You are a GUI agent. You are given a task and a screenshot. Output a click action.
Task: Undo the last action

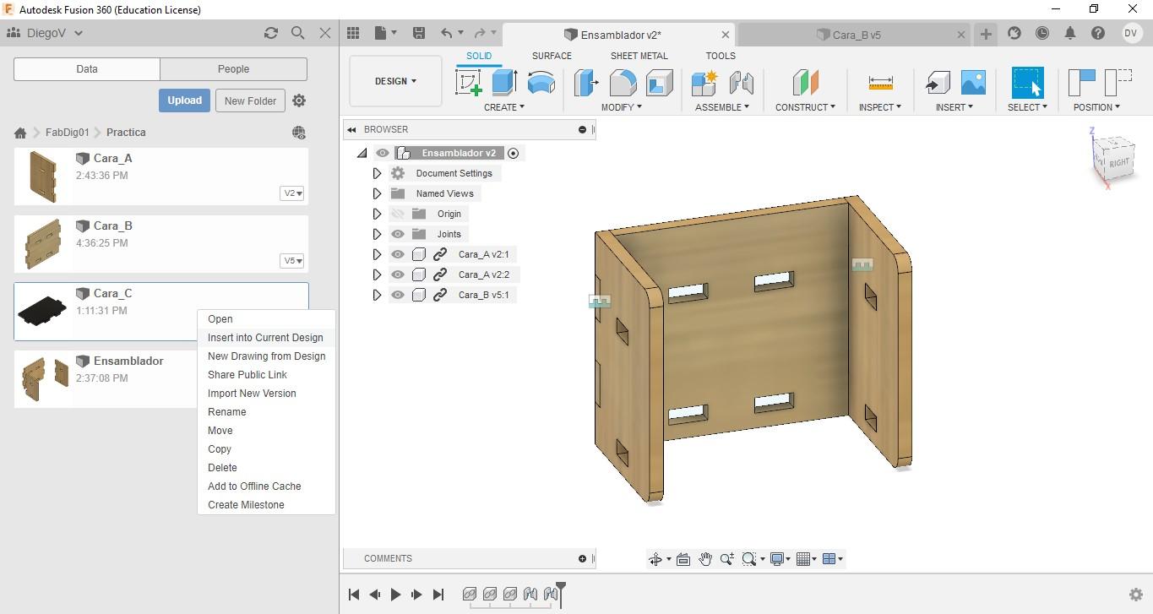click(446, 33)
